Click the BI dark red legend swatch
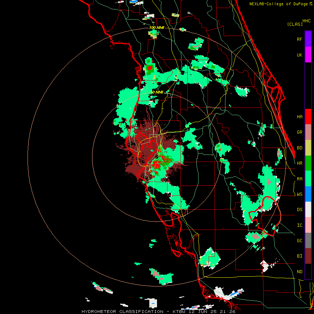Image resolution: width=314 pixels, height=314 pixels. pos(308,256)
